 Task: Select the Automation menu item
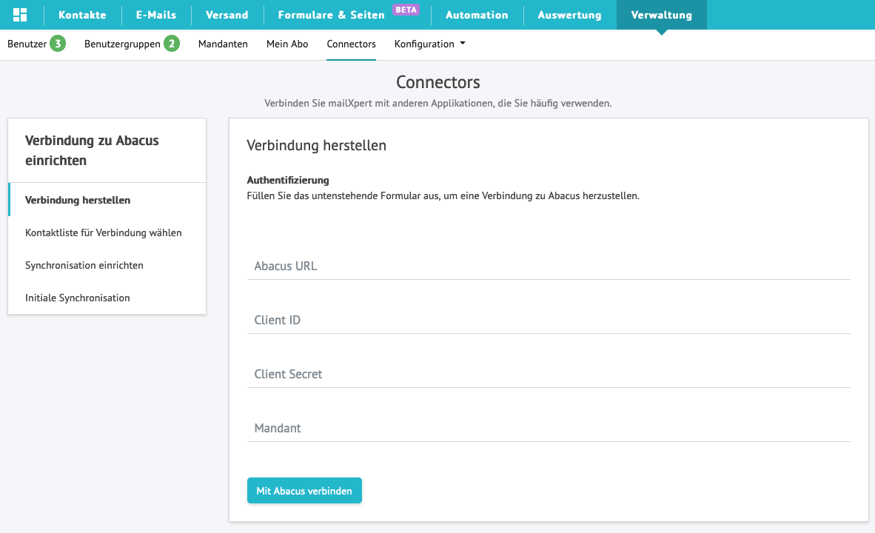[x=477, y=15]
